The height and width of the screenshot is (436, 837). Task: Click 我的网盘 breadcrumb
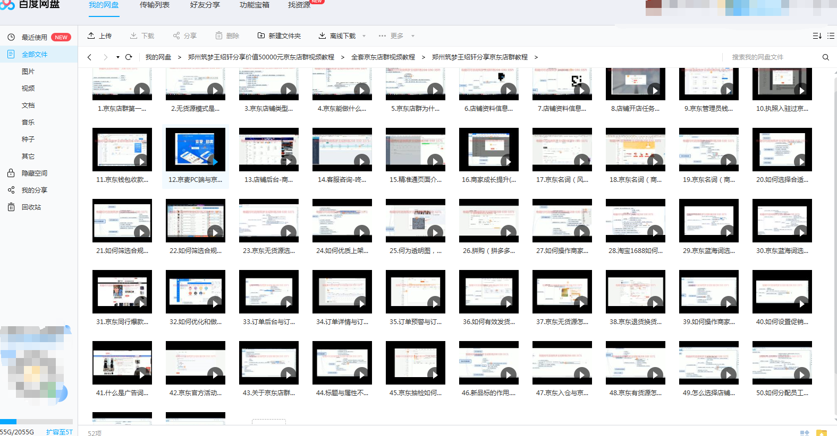[x=158, y=57]
